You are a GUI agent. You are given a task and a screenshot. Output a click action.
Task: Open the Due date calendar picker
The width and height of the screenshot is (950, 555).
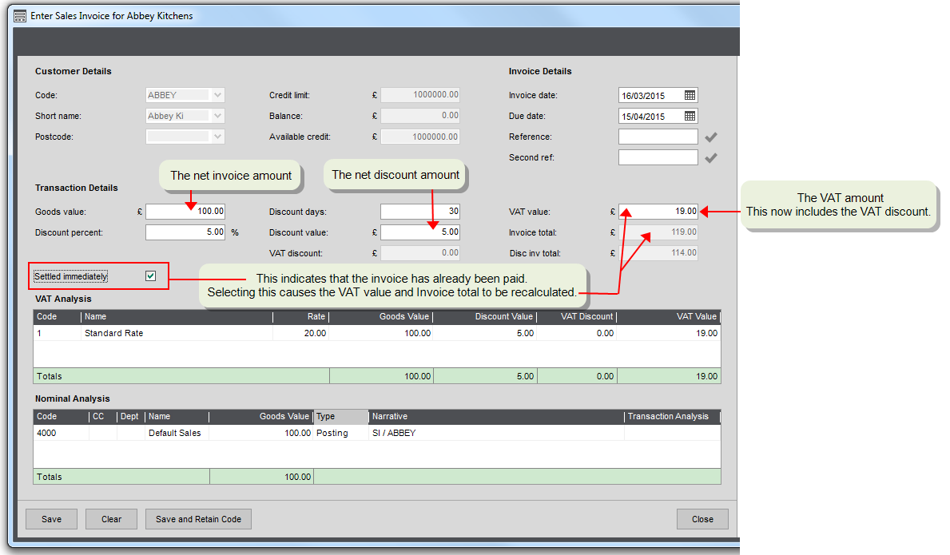[690, 116]
